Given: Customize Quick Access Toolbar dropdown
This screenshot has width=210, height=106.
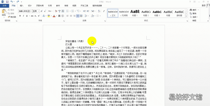Looking at the screenshot, I should tap(22, 2).
